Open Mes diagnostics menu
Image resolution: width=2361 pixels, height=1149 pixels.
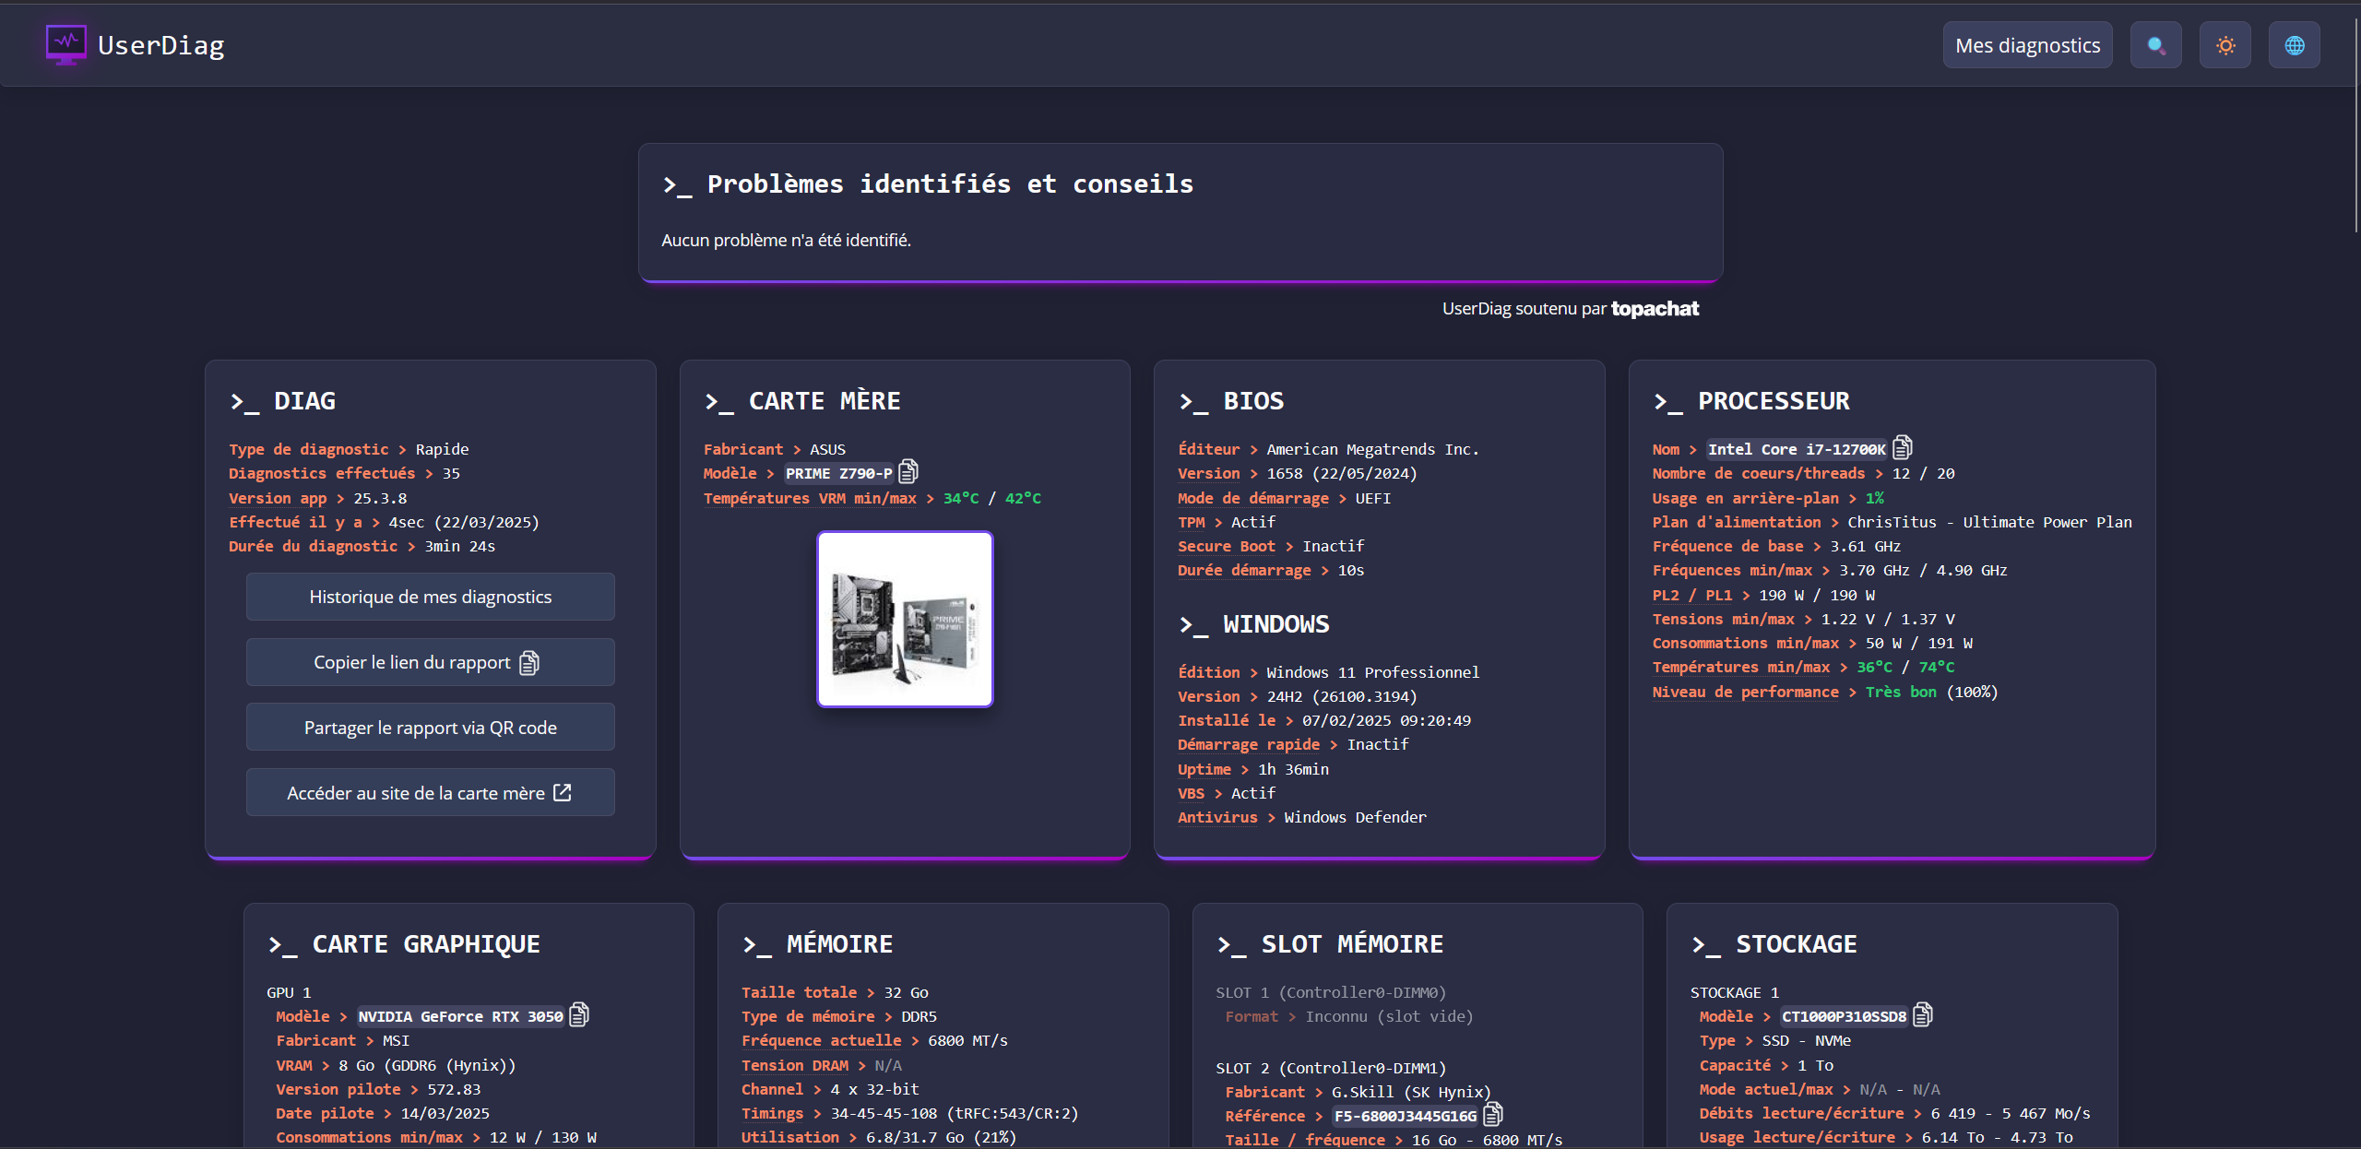tap(2027, 45)
